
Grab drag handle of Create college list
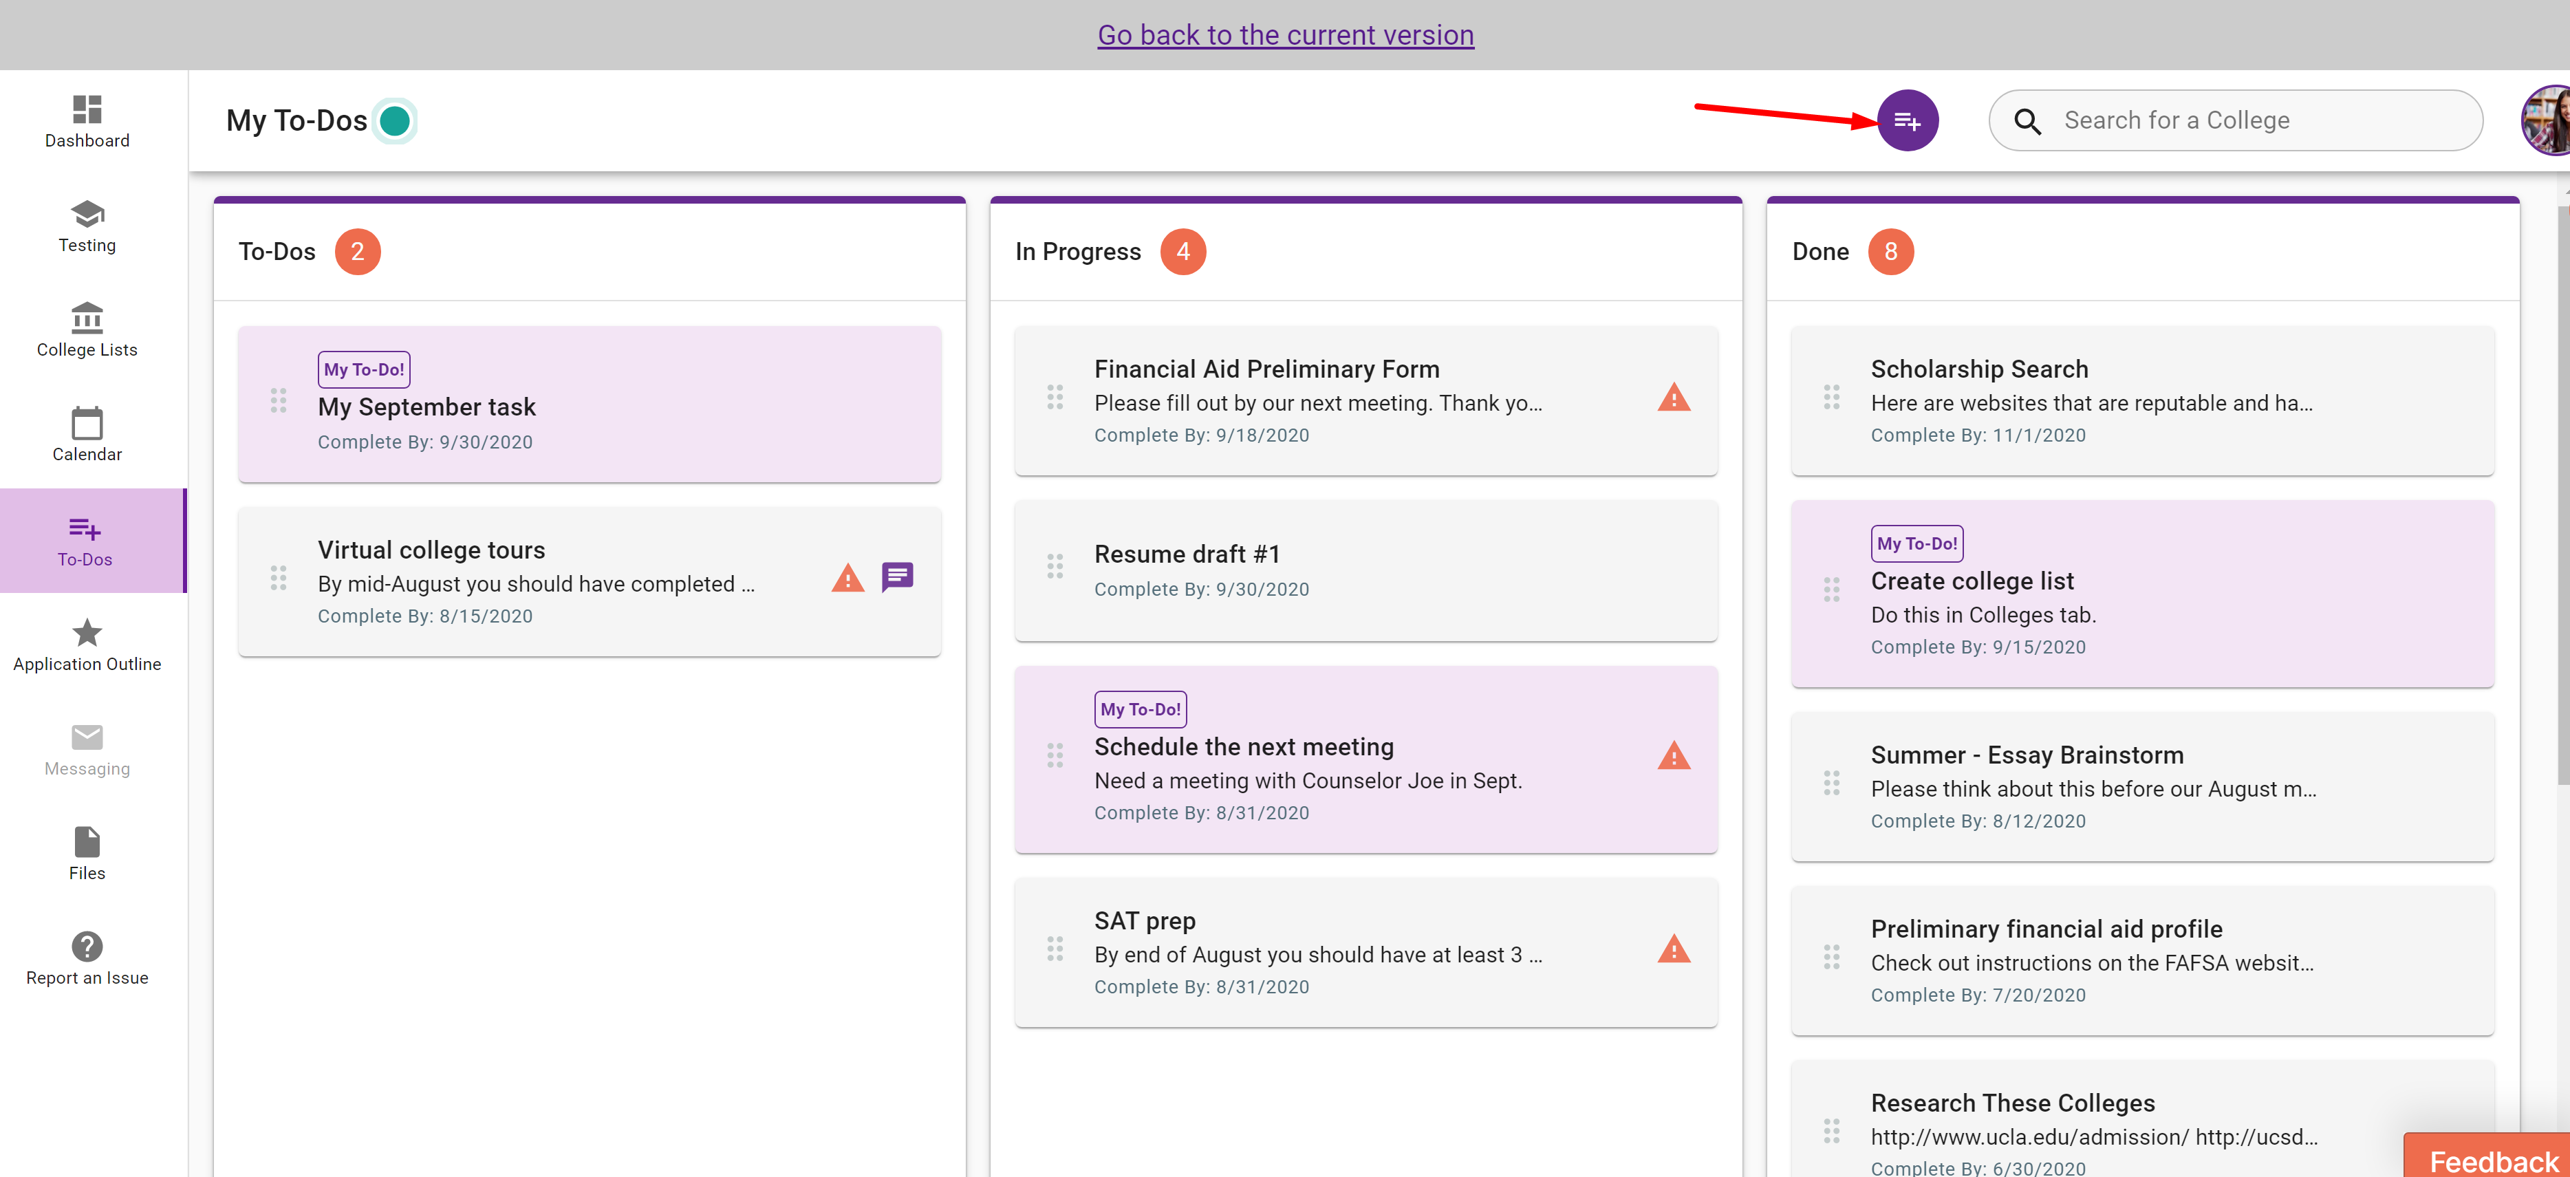(1832, 590)
